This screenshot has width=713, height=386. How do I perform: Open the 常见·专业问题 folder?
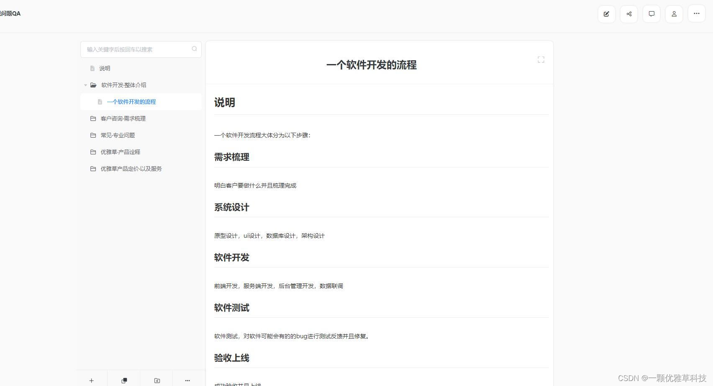pyautogui.click(x=118, y=135)
